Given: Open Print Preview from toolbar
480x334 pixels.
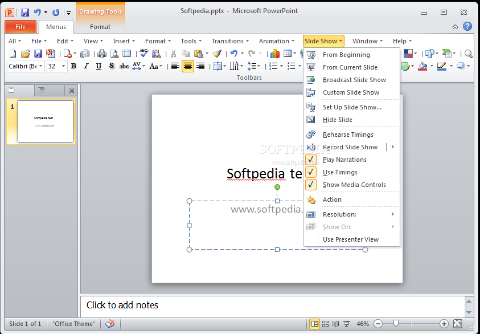Looking at the screenshot, I should (114, 54).
